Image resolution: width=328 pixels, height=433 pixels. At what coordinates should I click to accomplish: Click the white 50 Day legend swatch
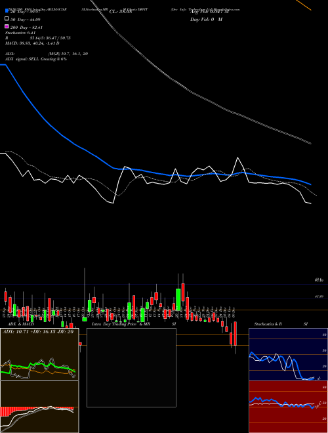coord(7,19)
